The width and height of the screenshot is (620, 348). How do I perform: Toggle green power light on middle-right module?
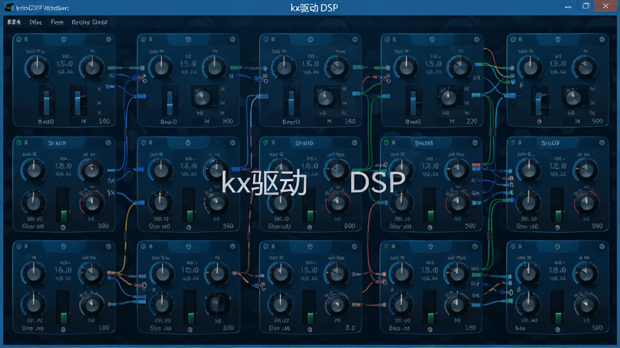[513, 143]
